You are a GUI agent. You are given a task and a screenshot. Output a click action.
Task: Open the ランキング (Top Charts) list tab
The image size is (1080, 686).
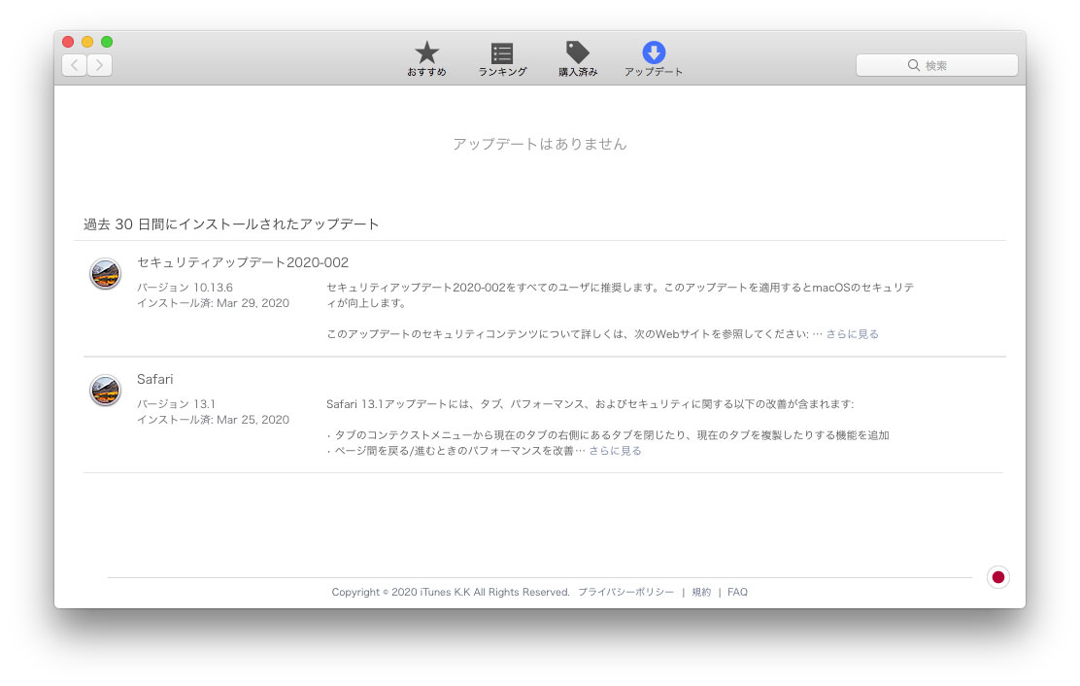click(502, 58)
